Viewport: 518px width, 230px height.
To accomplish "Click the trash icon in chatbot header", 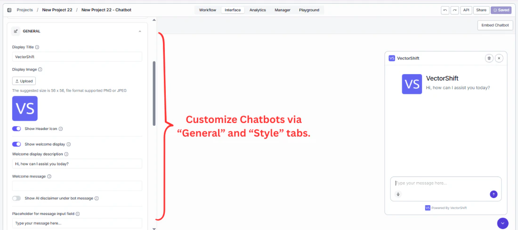I will tap(489, 58).
